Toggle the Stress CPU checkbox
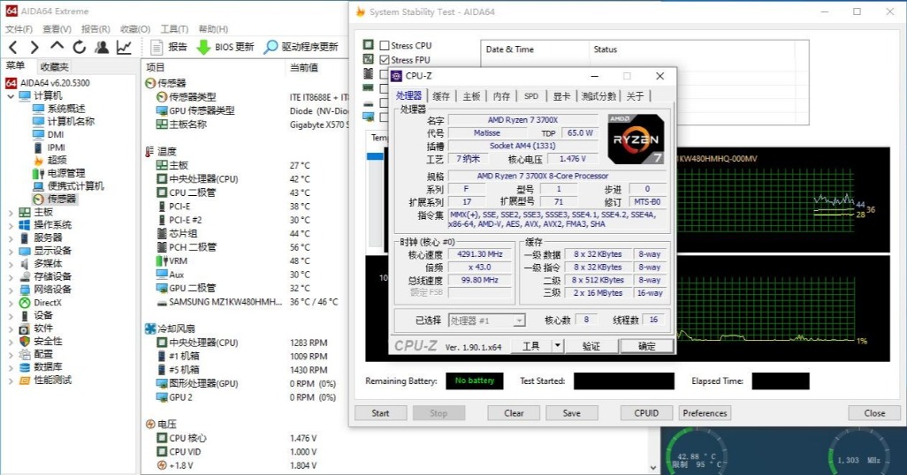Screen dimensions: 907x475 point(385,45)
